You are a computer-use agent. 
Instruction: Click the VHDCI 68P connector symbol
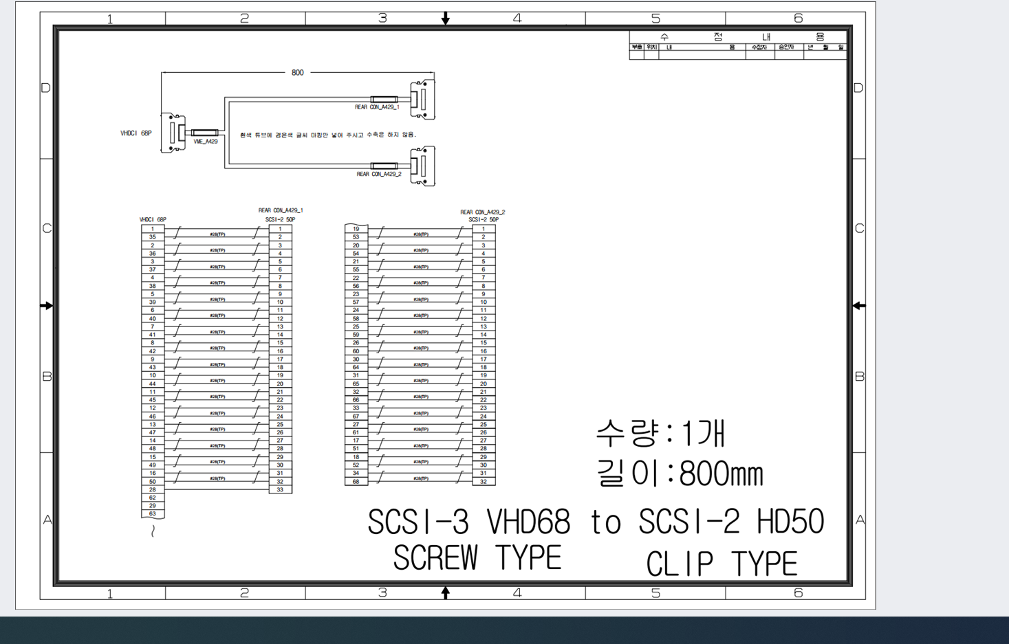click(x=173, y=133)
